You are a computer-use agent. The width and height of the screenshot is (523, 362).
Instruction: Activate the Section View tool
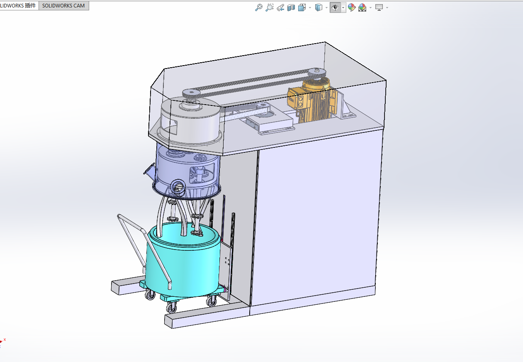[x=291, y=7]
